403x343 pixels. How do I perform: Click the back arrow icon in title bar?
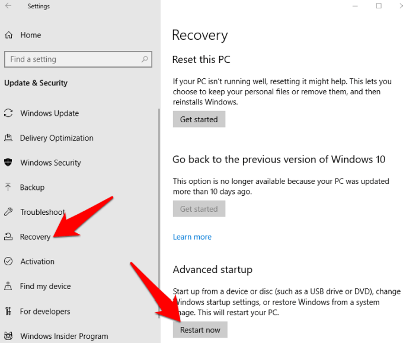[8, 7]
